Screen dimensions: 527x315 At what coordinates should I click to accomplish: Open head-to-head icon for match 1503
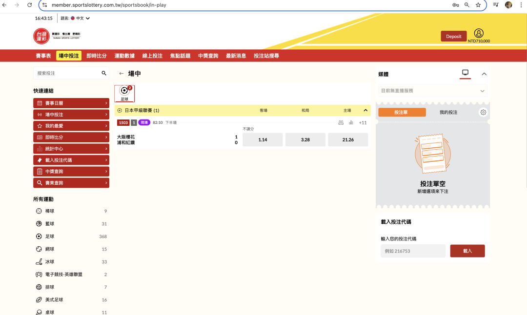341,122
